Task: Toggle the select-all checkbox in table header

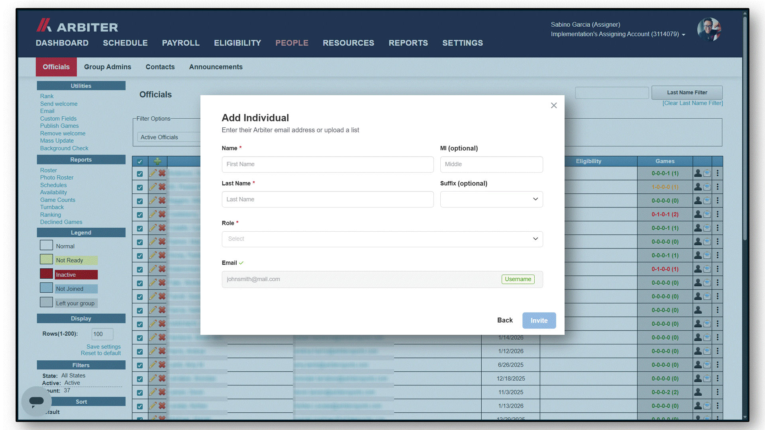Action: (x=140, y=162)
